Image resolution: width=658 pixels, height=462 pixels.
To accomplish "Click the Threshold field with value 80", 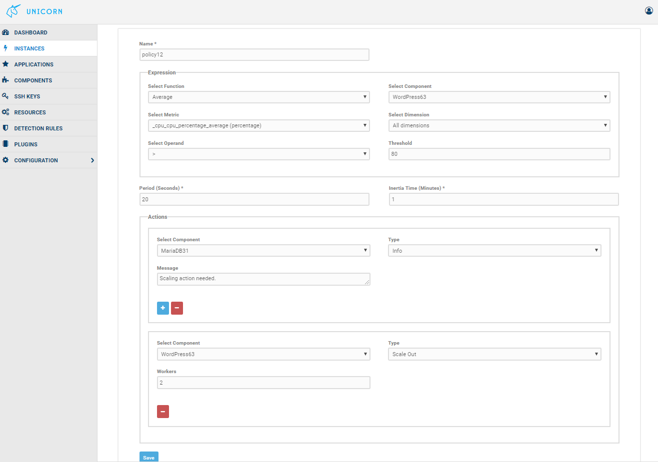I will pyautogui.click(x=499, y=154).
